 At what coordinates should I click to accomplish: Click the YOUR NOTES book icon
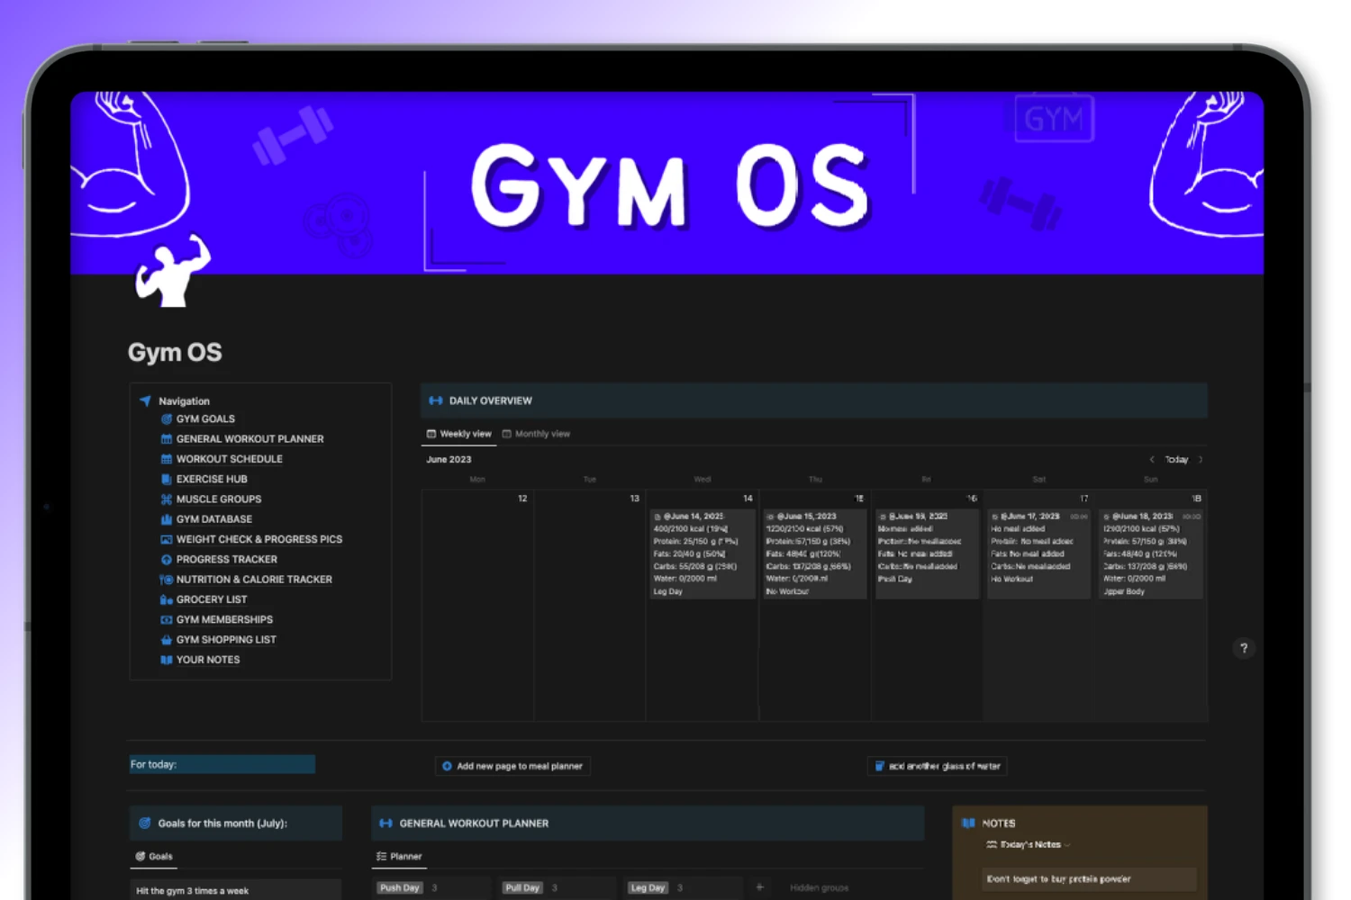click(167, 660)
